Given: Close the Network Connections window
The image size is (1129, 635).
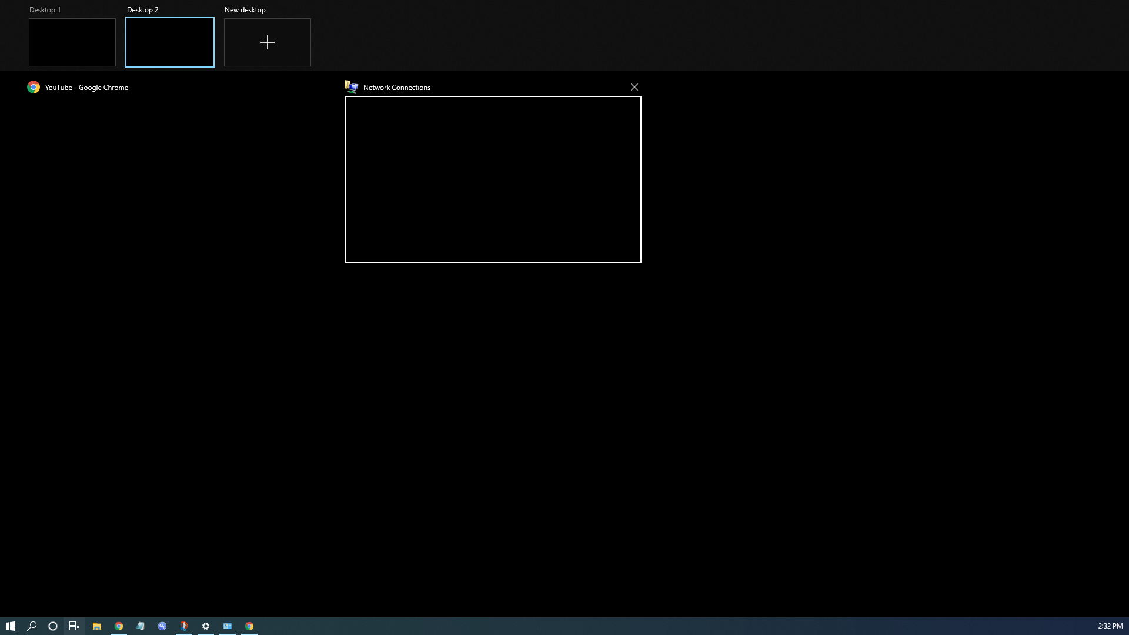Looking at the screenshot, I should (x=634, y=86).
